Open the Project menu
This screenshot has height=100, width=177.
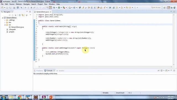click(40, 4)
